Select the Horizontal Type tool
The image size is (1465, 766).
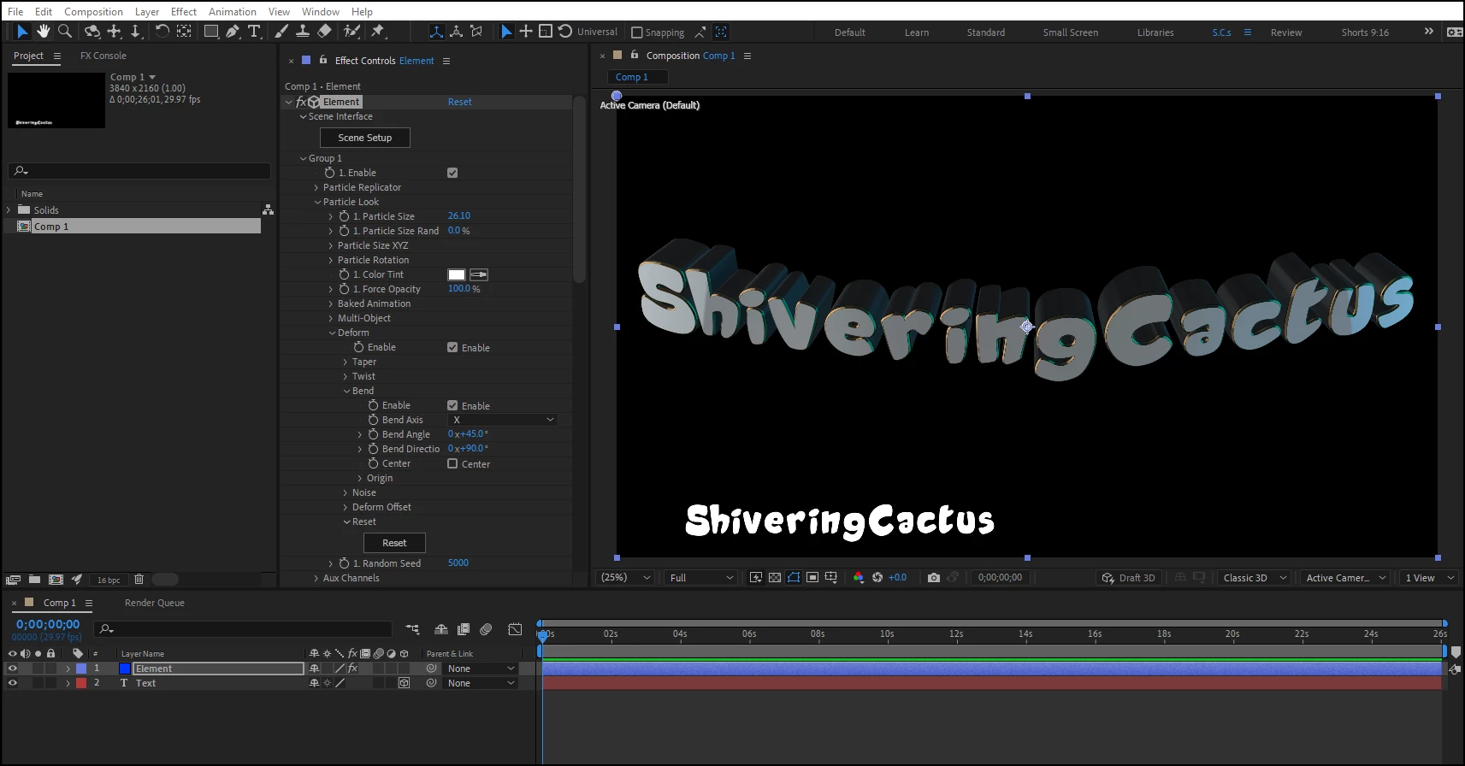pos(254,32)
